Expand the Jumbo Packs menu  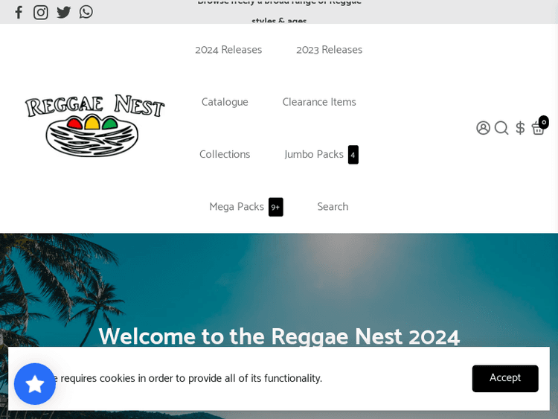[314, 154]
